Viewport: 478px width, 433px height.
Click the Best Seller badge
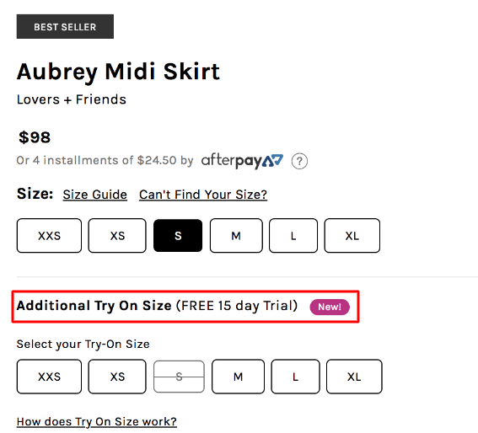[x=65, y=26]
